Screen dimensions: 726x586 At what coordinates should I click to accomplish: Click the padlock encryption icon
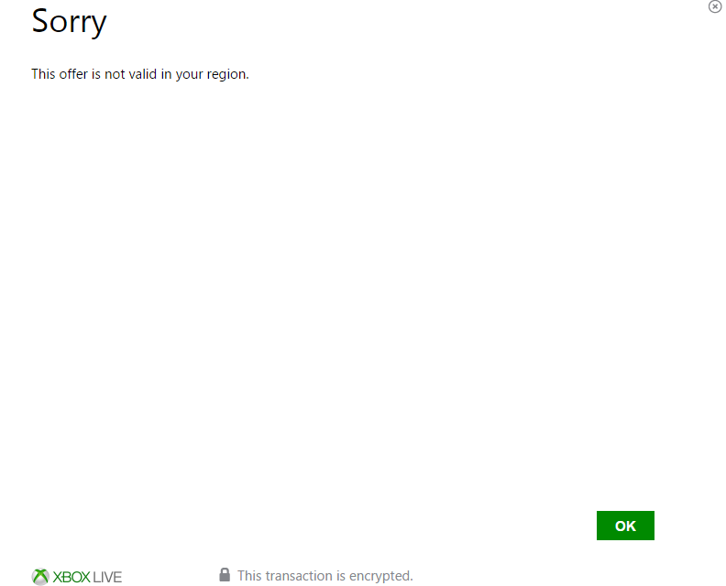tap(225, 575)
